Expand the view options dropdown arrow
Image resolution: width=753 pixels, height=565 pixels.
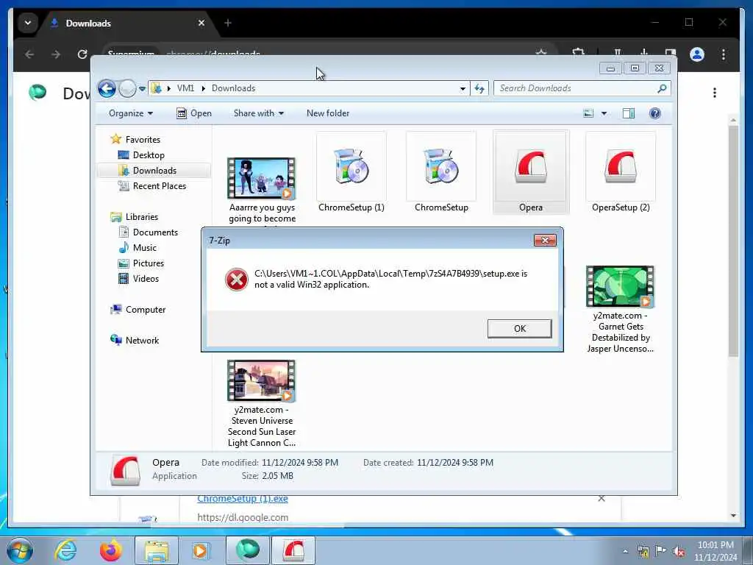(x=604, y=113)
